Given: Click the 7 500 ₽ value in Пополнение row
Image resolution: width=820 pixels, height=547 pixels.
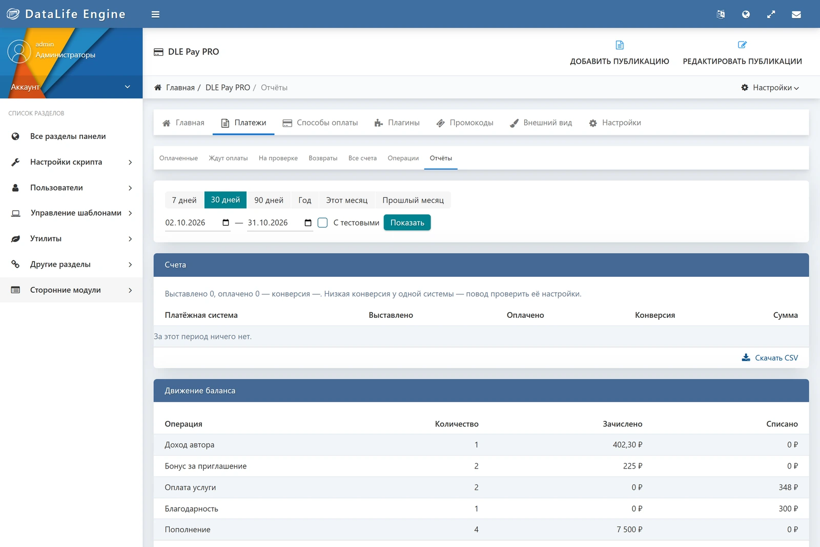Looking at the screenshot, I should pos(629,530).
